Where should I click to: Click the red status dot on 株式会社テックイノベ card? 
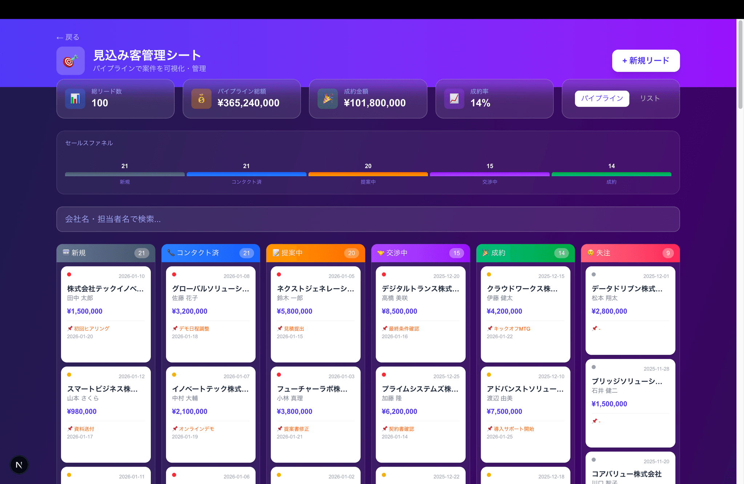[69, 274]
